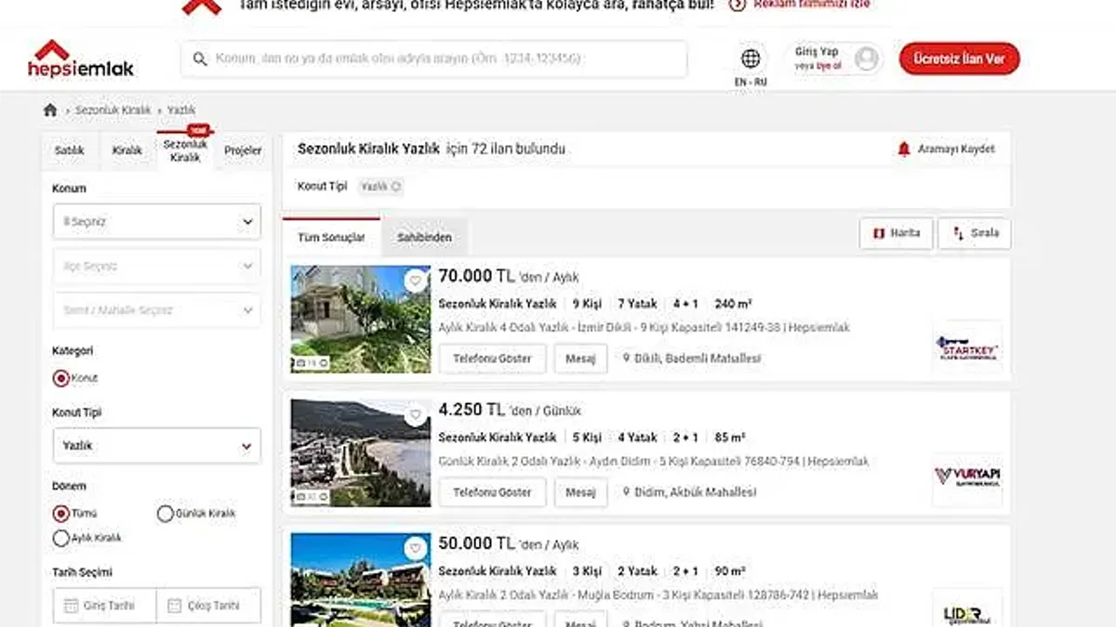
Task: Click the '70.000 TL' price
Action: [x=476, y=276]
